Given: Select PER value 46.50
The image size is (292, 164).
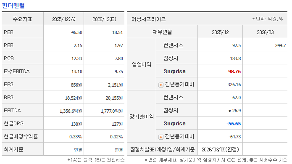Looking at the screenshot, I should (77, 32).
